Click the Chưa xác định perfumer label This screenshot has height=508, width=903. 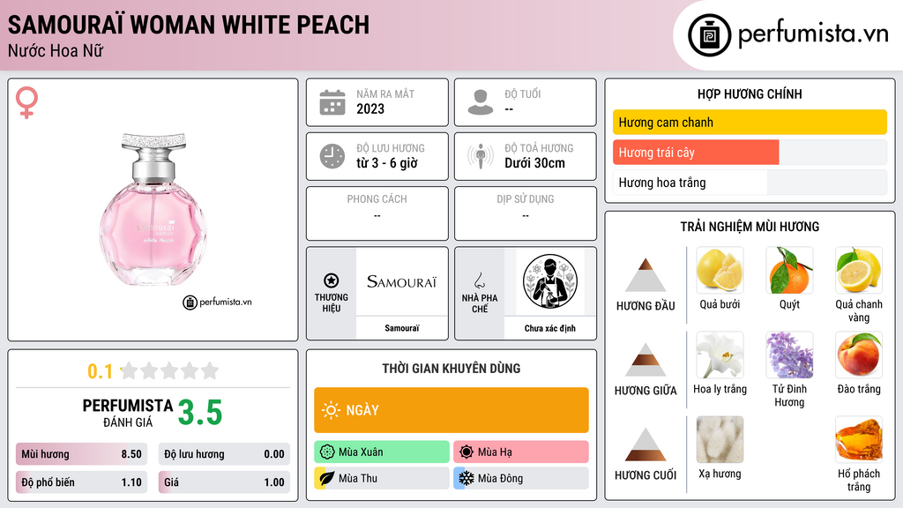(550, 328)
